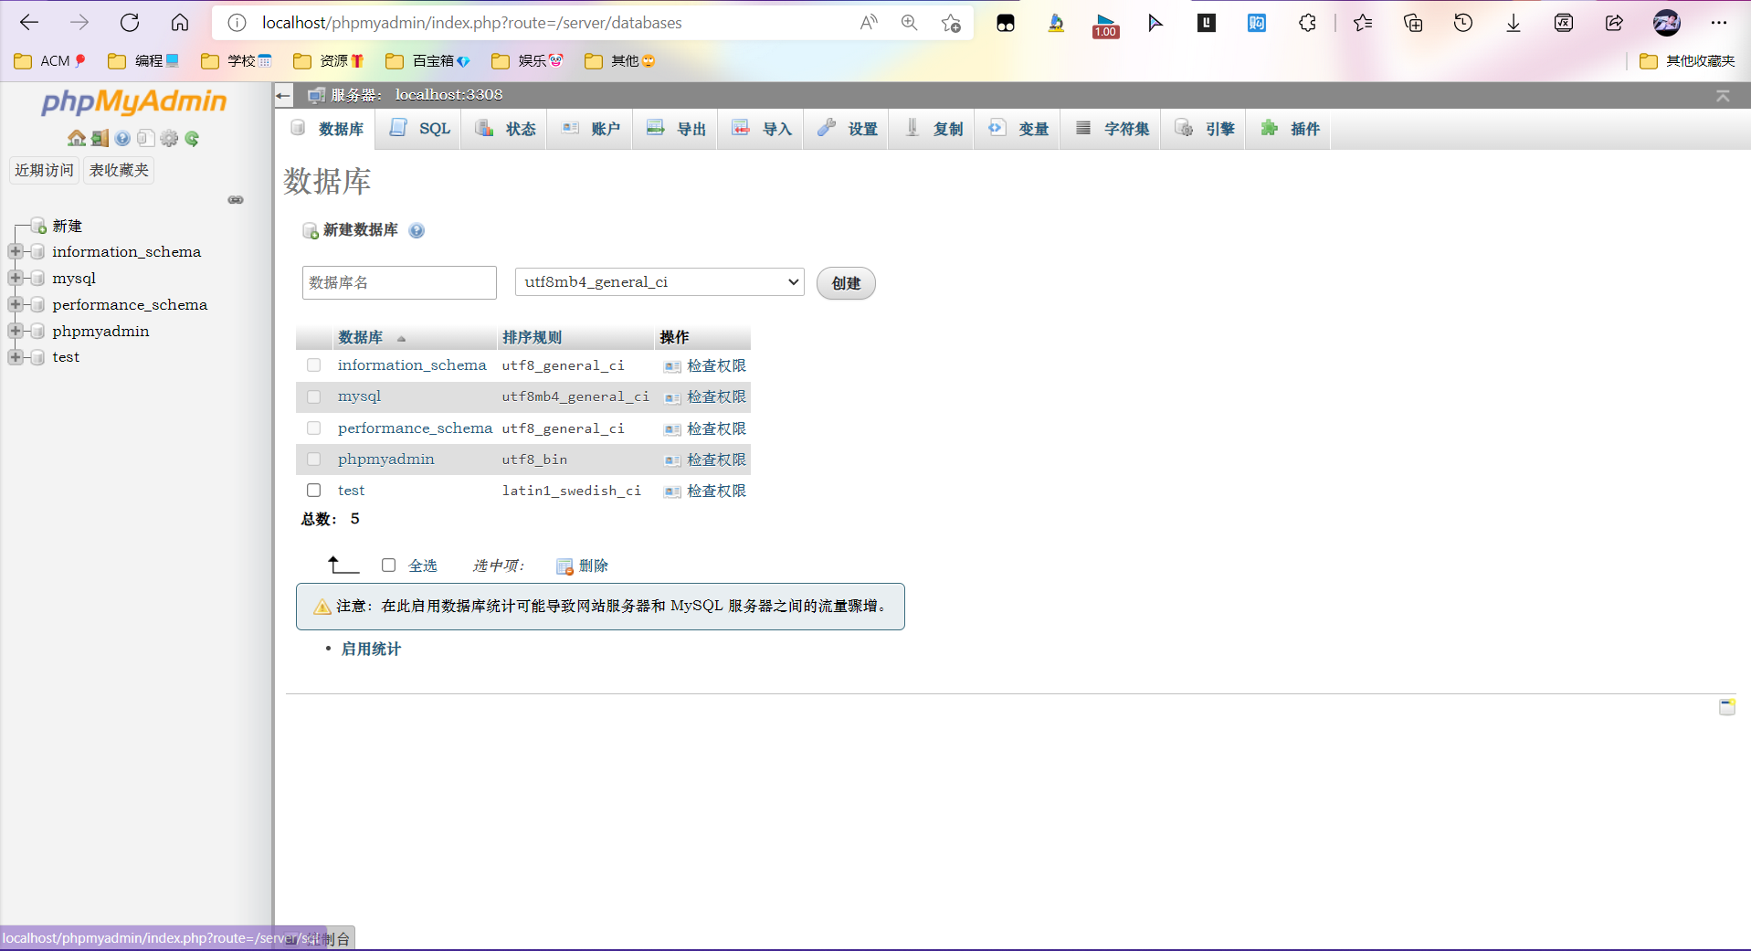
Task: Click the 服务器: localhost:3308 breadcrumb
Action: pos(417,95)
